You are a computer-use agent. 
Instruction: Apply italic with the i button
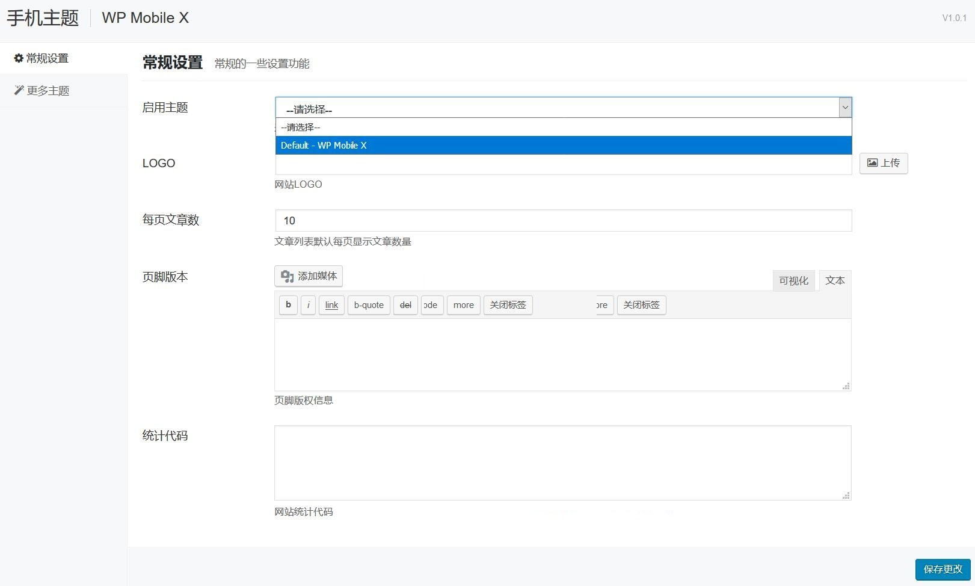308,305
